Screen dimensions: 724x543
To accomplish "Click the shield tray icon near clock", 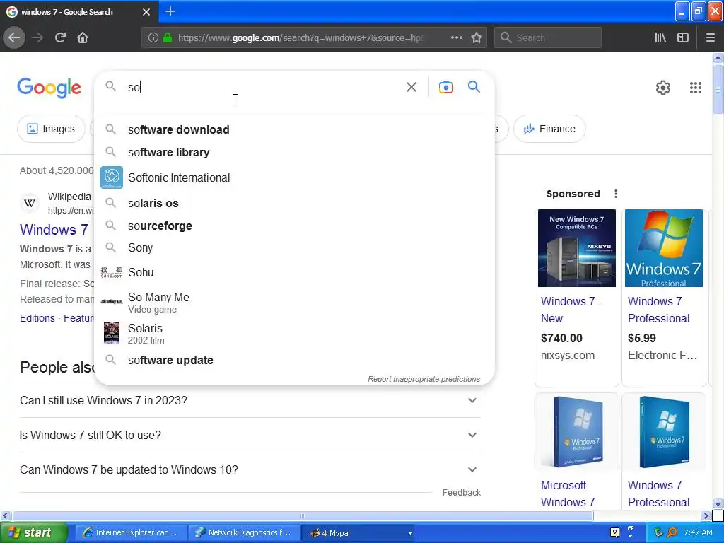I will tap(658, 532).
